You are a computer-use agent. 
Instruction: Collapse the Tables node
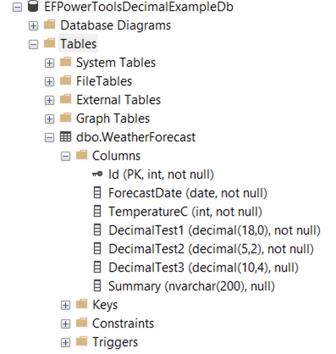pos(33,44)
